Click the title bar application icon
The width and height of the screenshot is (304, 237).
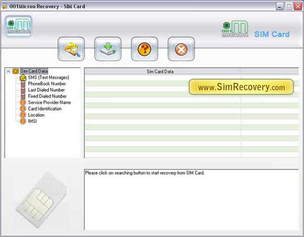(x=5, y=6)
